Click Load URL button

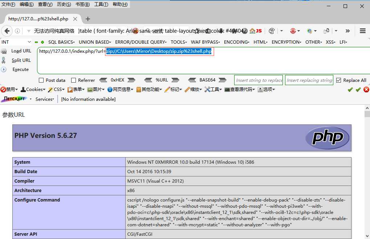click(21, 51)
